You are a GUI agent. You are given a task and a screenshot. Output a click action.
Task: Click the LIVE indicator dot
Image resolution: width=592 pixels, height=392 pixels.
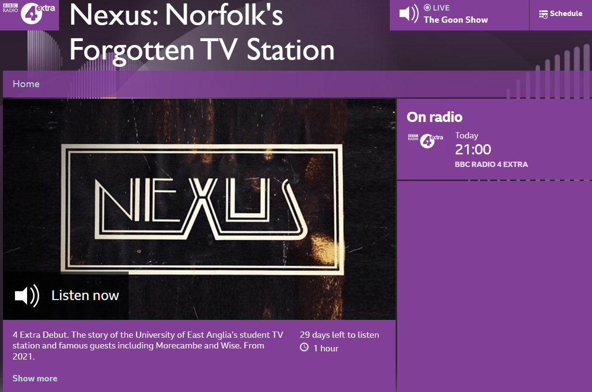coord(427,8)
